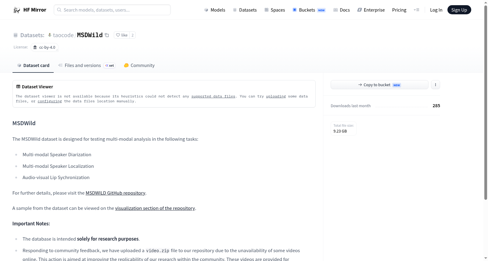488x261 pixels.
Task: Open the configuring link
Action: [x=50, y=101]
